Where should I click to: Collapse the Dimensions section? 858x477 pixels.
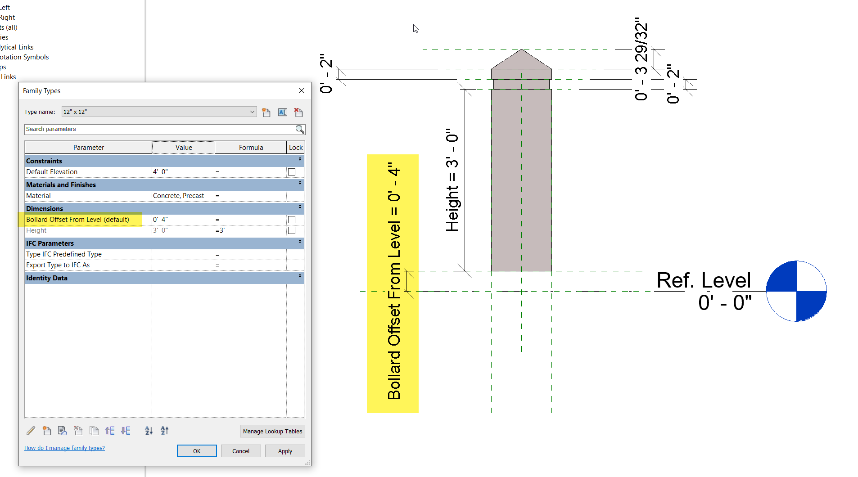(x=300, y=207)
